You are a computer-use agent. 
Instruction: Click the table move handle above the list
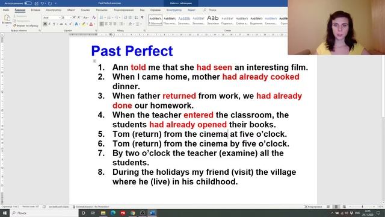(94, 61)
